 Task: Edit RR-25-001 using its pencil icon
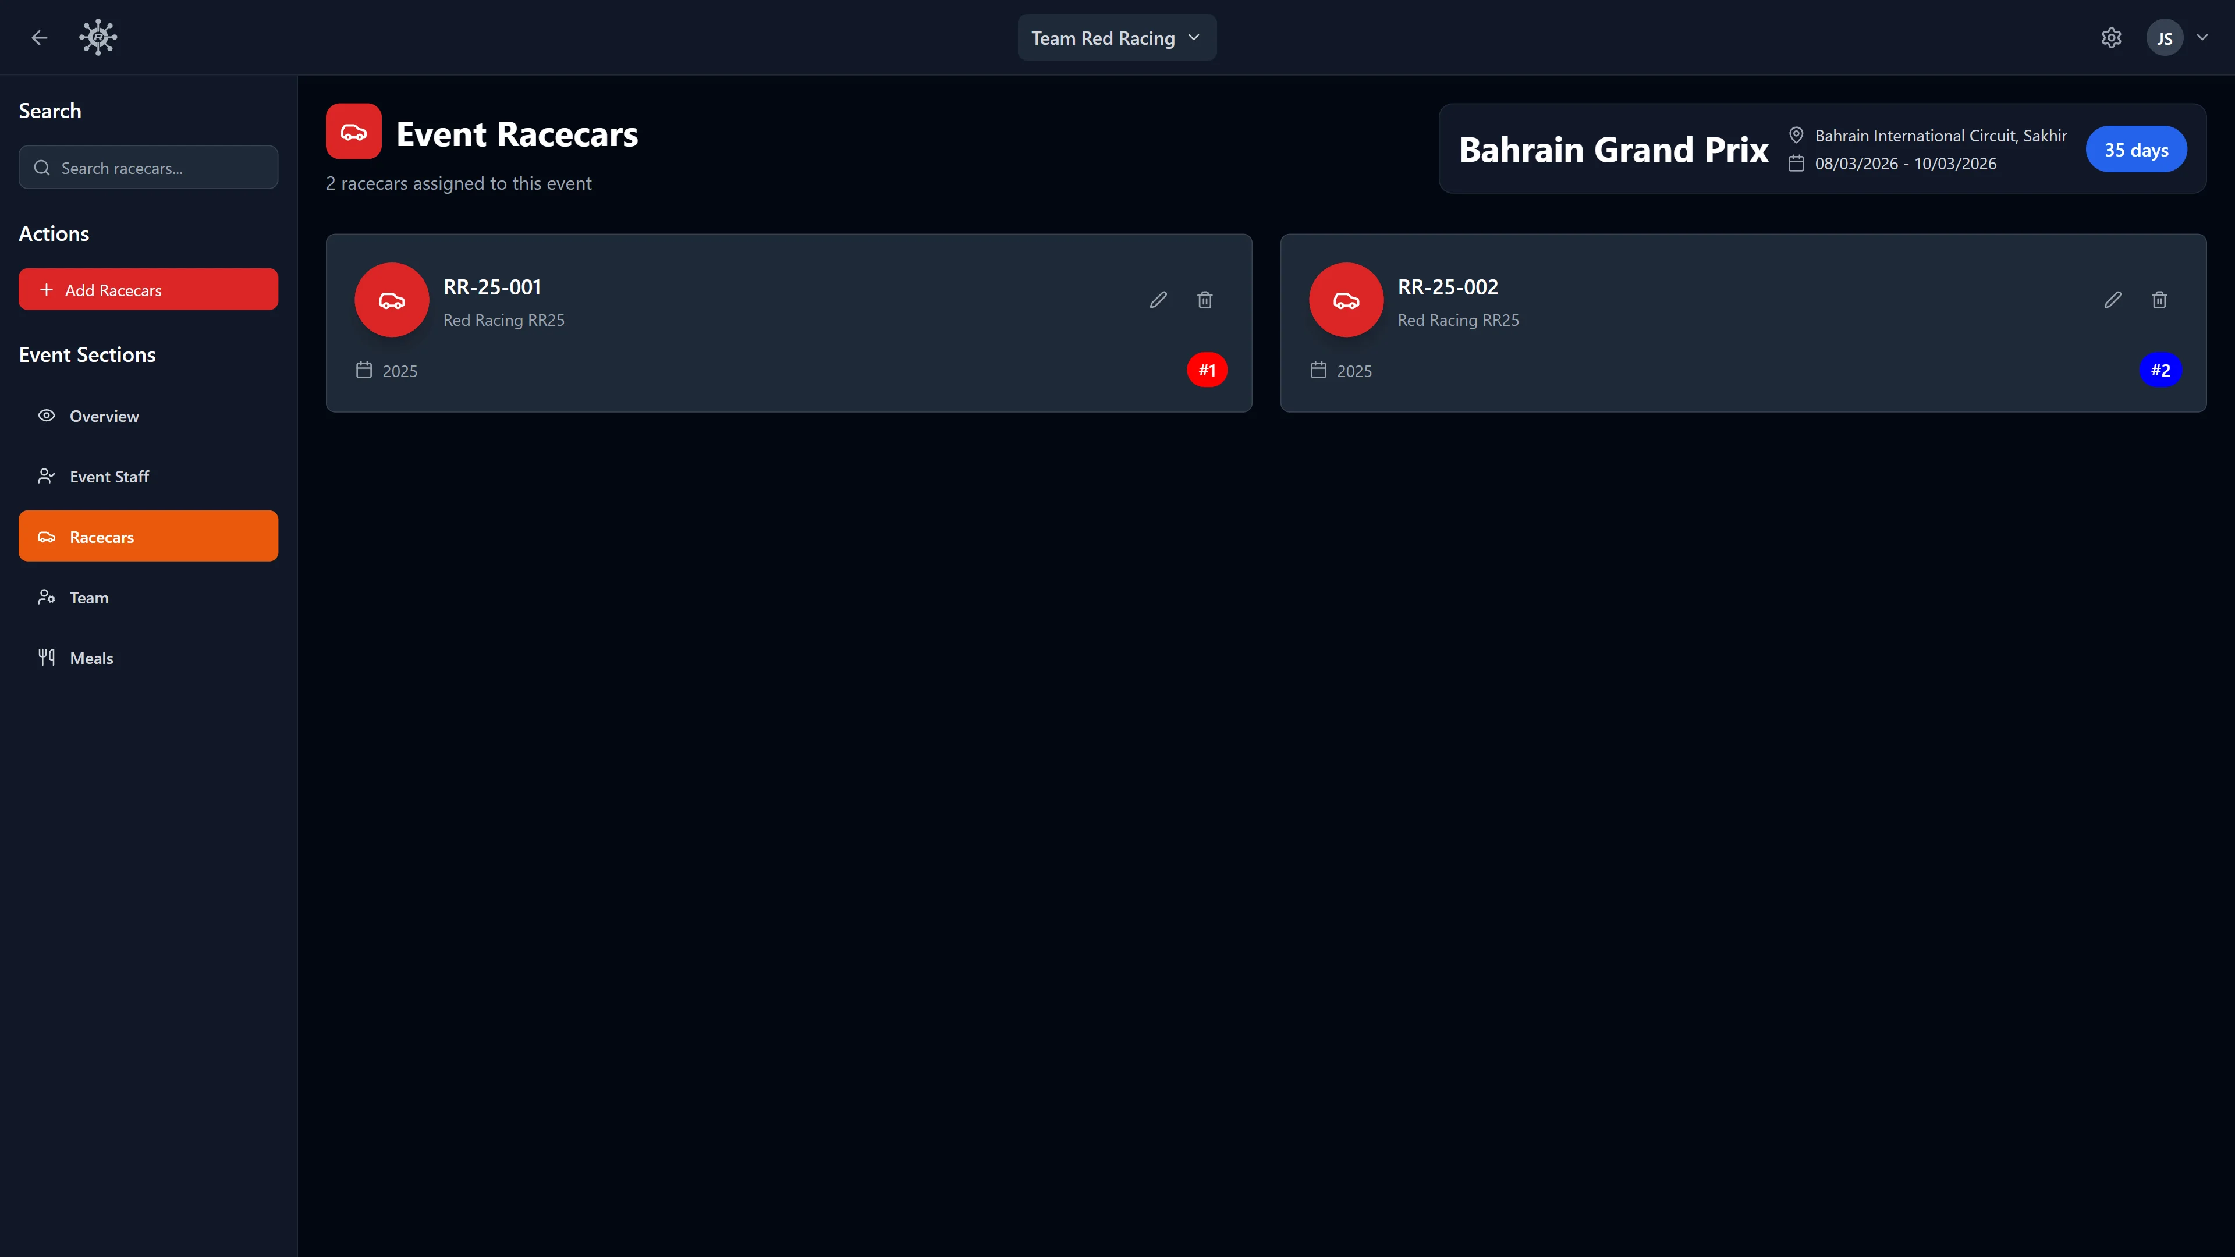(1158, 299)
